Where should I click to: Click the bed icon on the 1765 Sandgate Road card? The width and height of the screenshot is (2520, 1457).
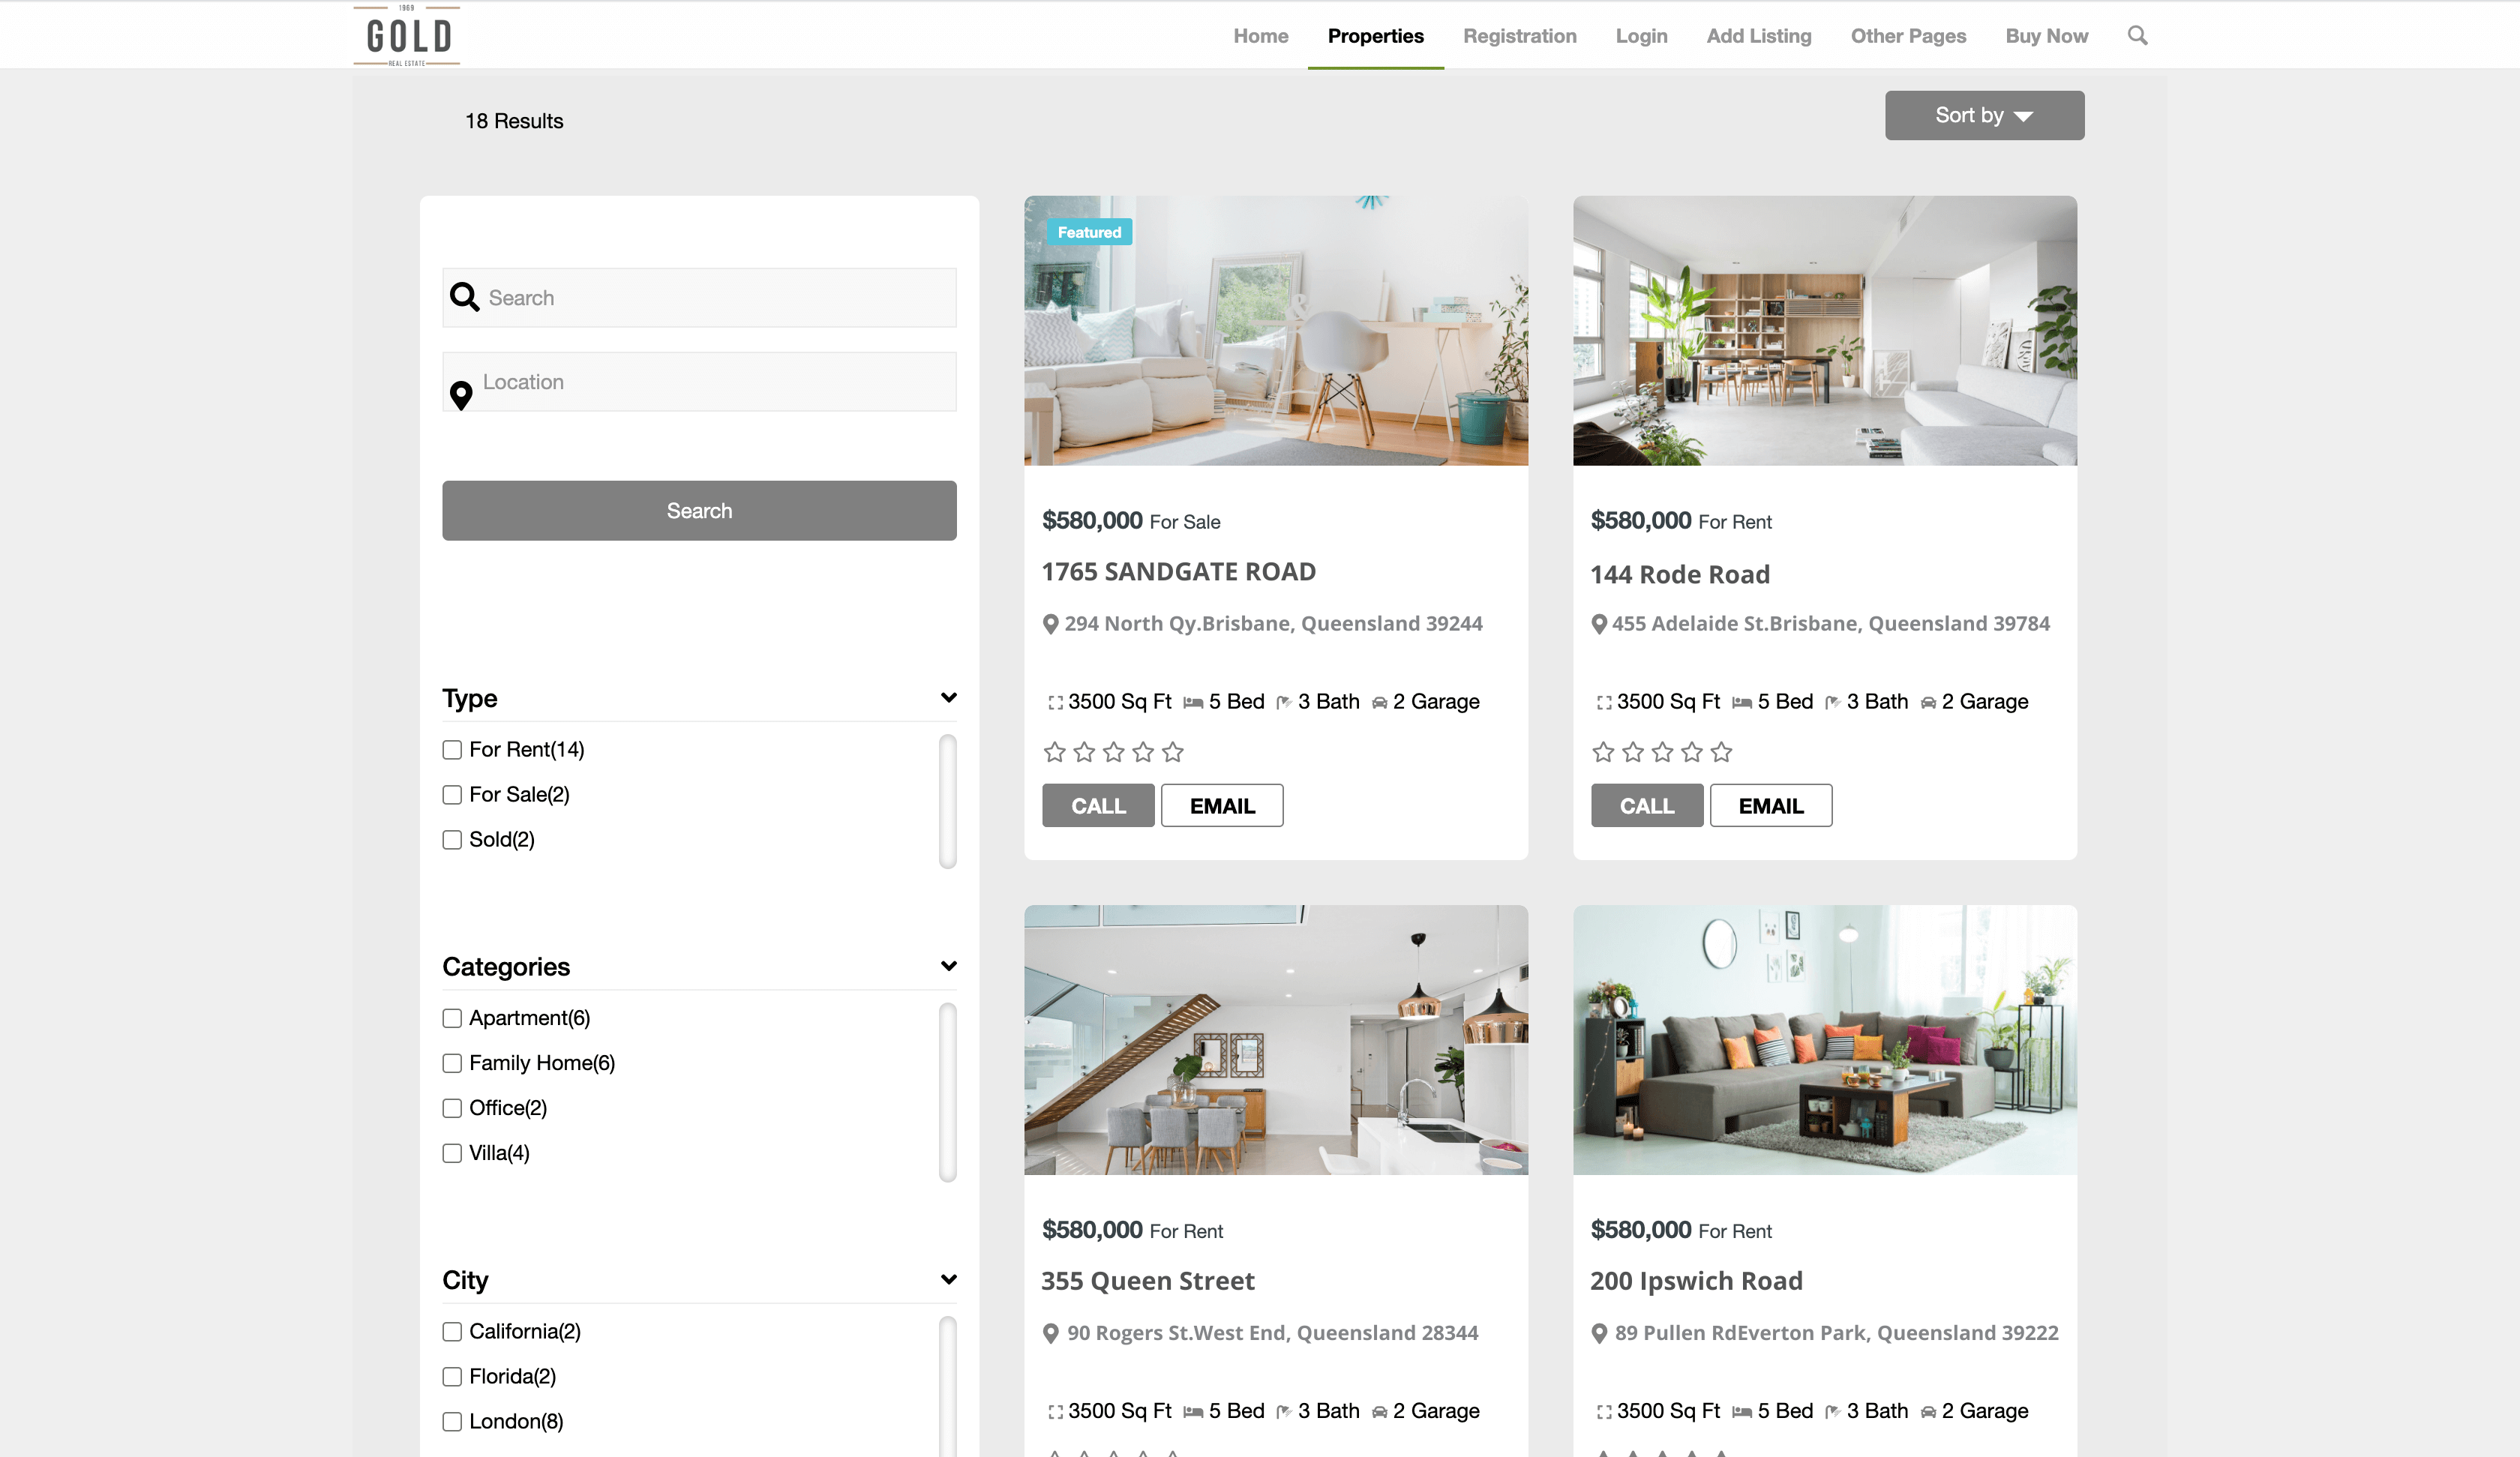tap(1193, 703)
